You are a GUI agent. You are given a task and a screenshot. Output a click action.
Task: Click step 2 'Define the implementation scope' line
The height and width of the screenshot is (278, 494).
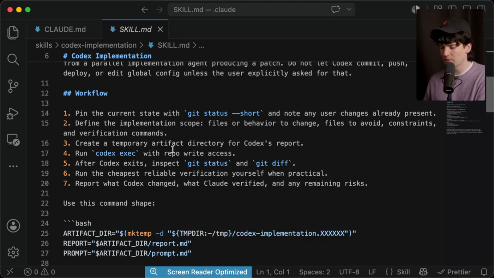(249, 128)
